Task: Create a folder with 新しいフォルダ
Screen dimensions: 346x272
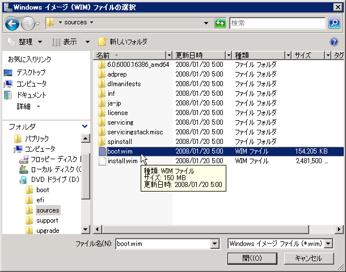Action: click(x=123, y=42)
